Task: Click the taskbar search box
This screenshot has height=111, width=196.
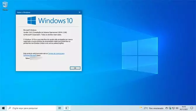Action: 32,108
